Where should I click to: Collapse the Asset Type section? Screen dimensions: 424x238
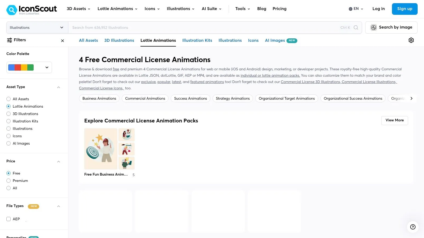pyautogui.click(x=59, y=87)
